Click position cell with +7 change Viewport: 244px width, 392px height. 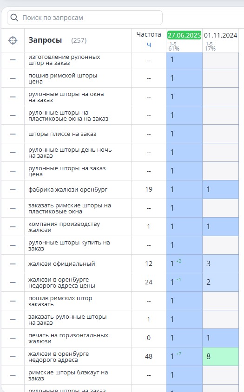[x=184, y=356]
